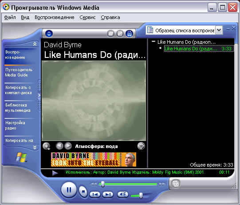Click the striped now-playing tools button
The width and height of the screenshot is (240, 205).
tap(110, 34)
